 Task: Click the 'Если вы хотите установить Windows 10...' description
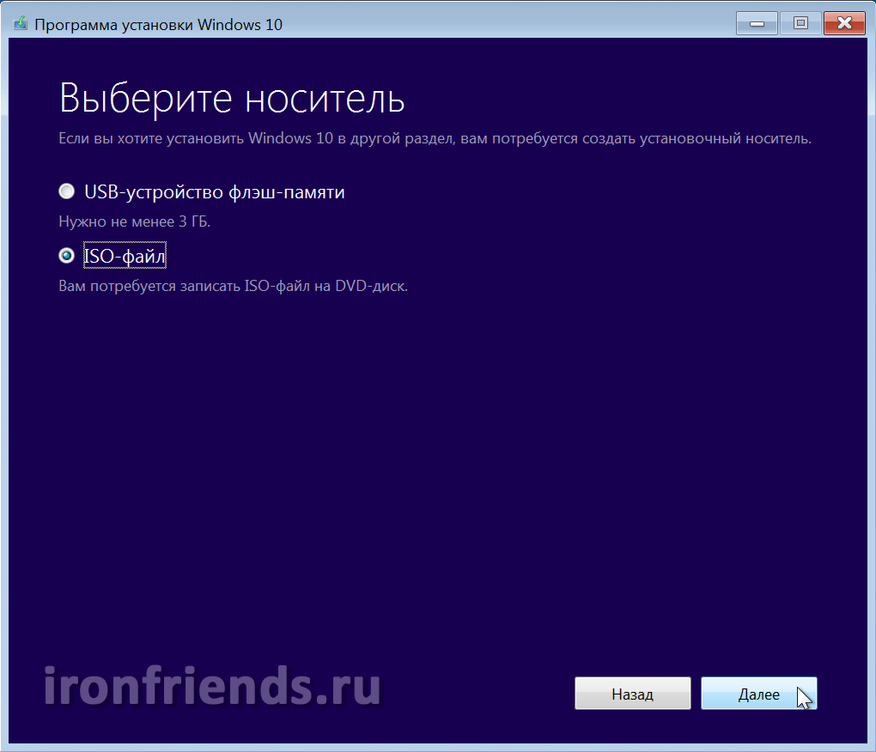point(435,138)
